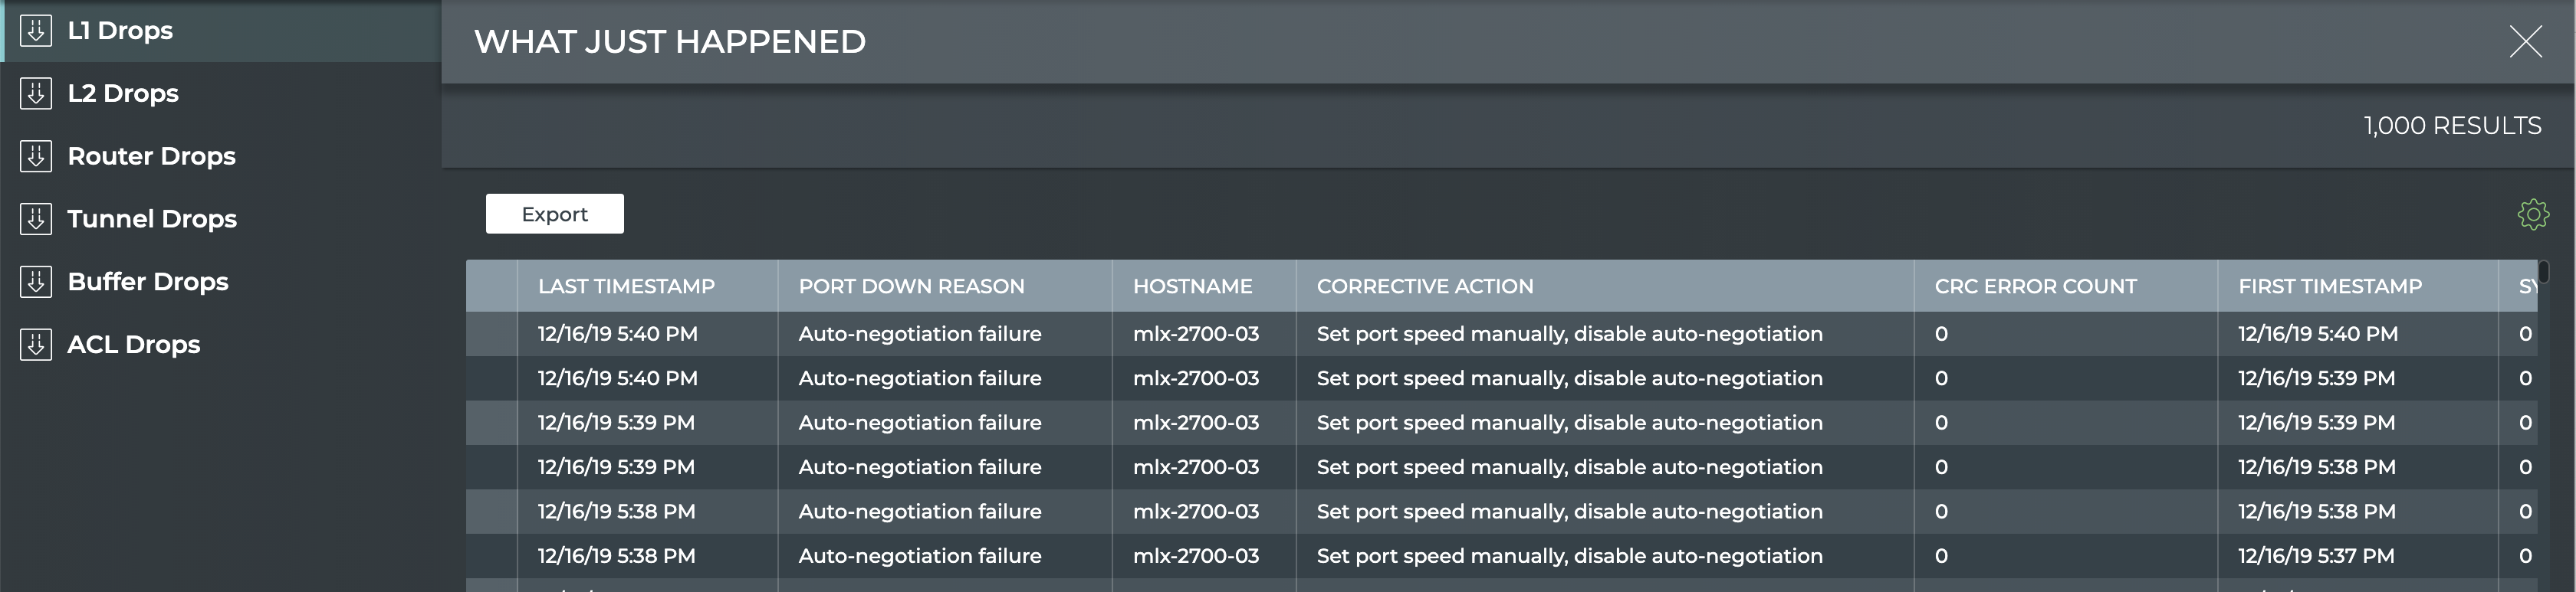Click the Router Drops sidebar icon

36,157
